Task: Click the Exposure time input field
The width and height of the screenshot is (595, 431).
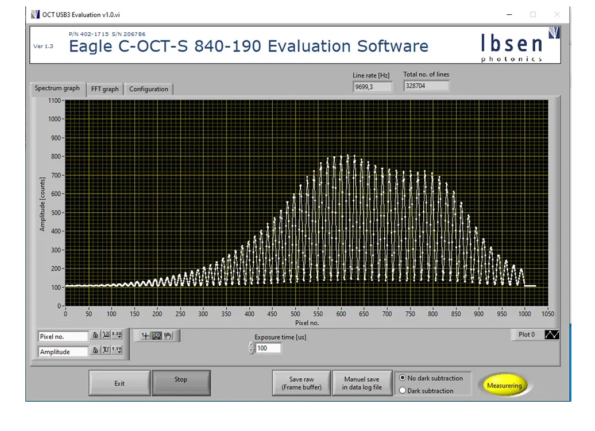Action: tap(269, 348)
